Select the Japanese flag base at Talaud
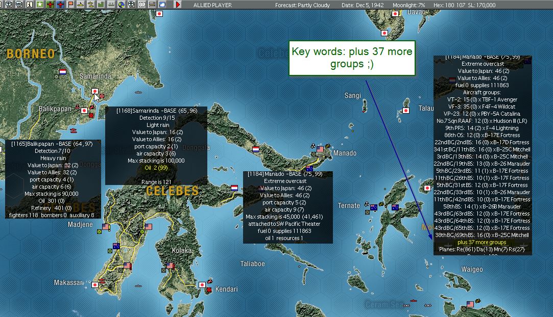Viewport: 553px width, 317px height. tap(406, 111)
